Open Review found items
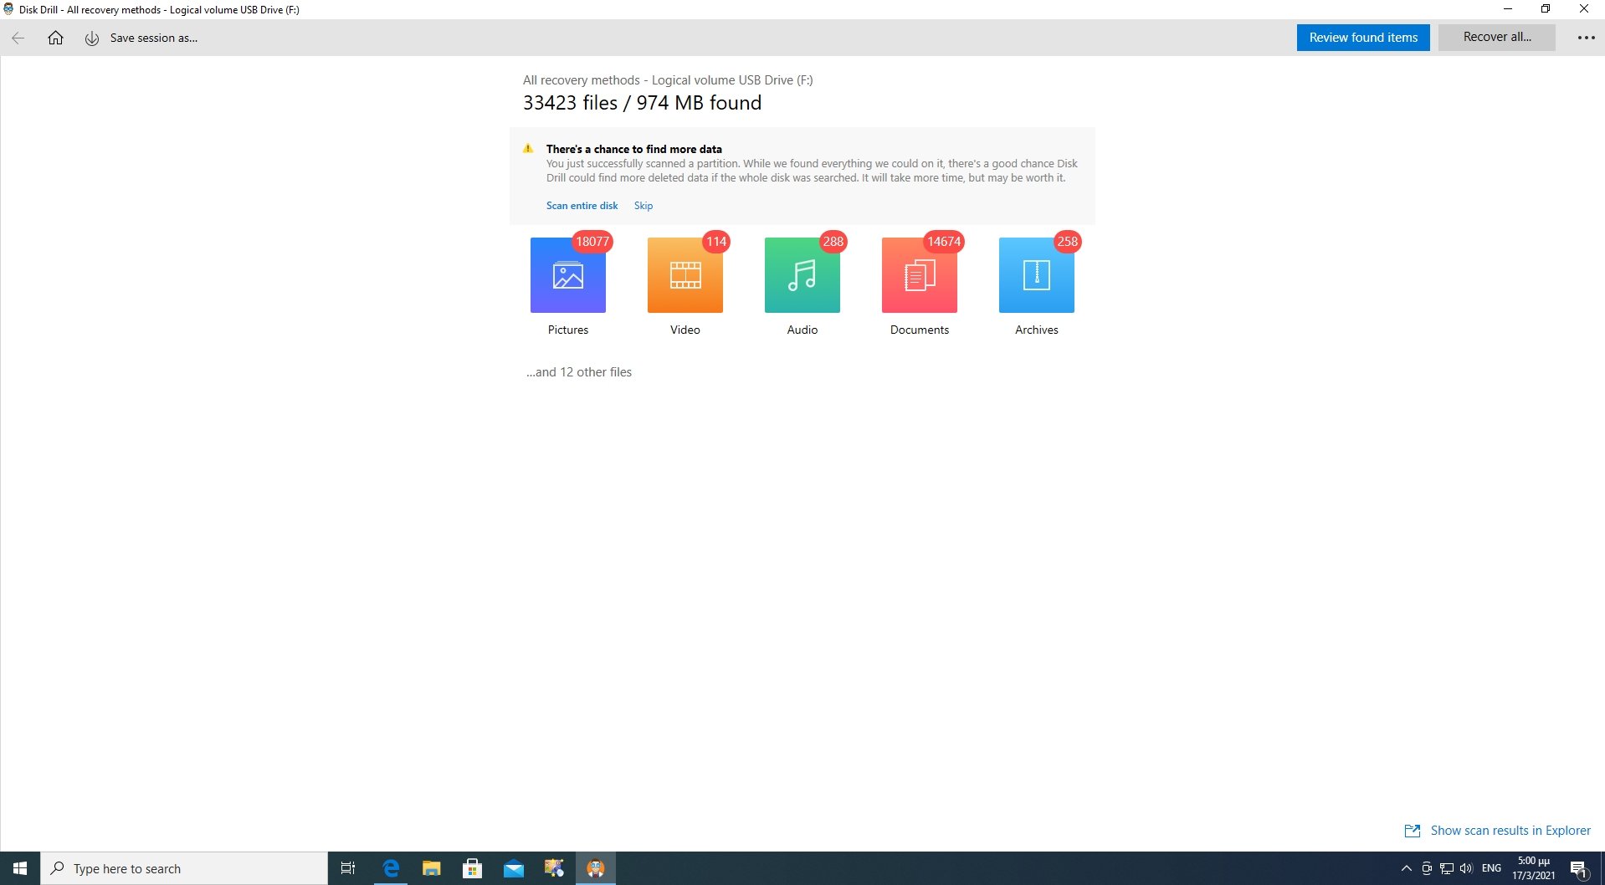Viewport: 1605px width, 885px height. (1363, 38)
